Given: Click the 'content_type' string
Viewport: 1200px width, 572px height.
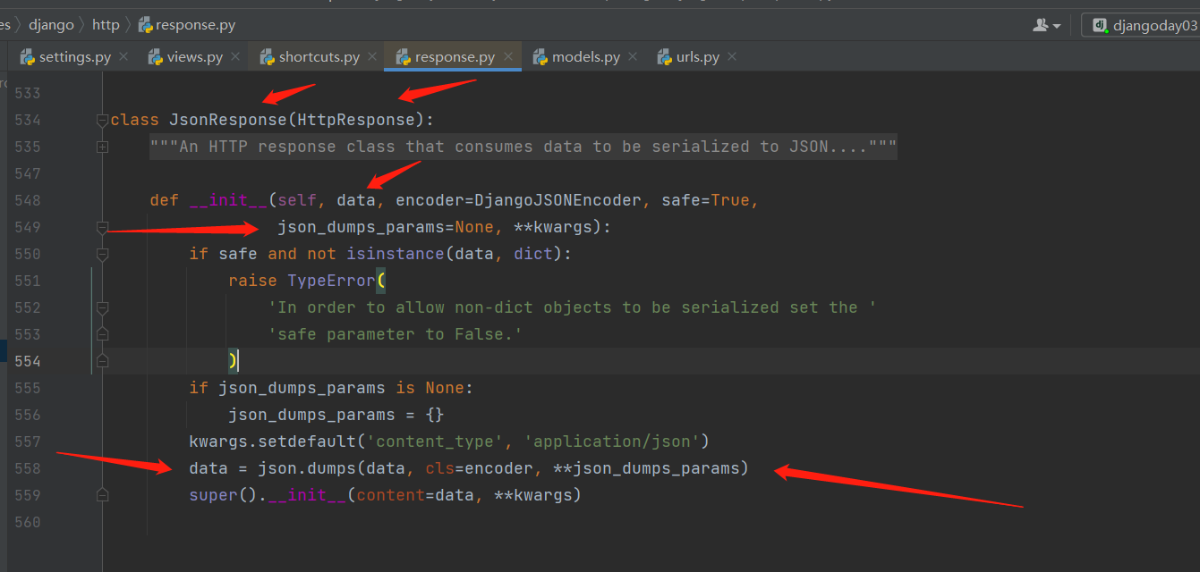Looking at the screenshot, I should (435, 442).
